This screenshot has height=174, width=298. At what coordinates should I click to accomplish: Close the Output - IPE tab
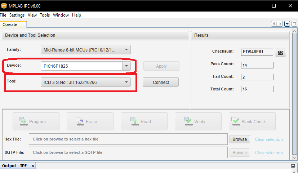[x=33, y=166]
